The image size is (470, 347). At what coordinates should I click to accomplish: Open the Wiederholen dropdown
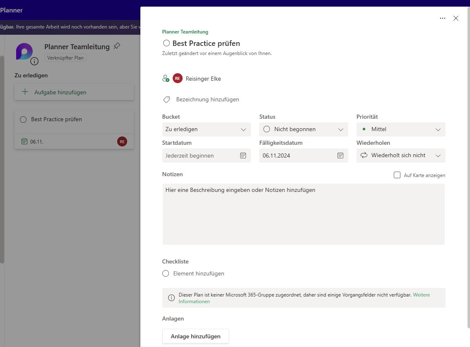tap(401, 156)
